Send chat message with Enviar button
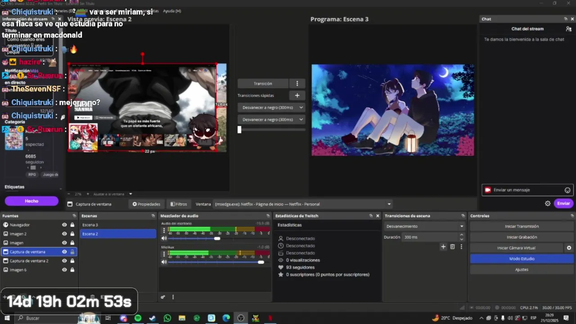 (x=563, y=203)
